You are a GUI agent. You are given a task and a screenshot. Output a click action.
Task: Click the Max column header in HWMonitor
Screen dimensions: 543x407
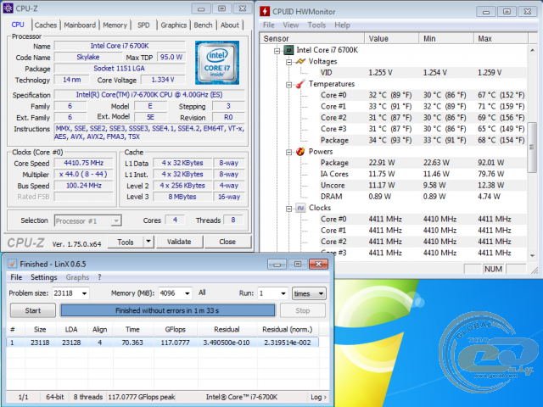(501, 38)
